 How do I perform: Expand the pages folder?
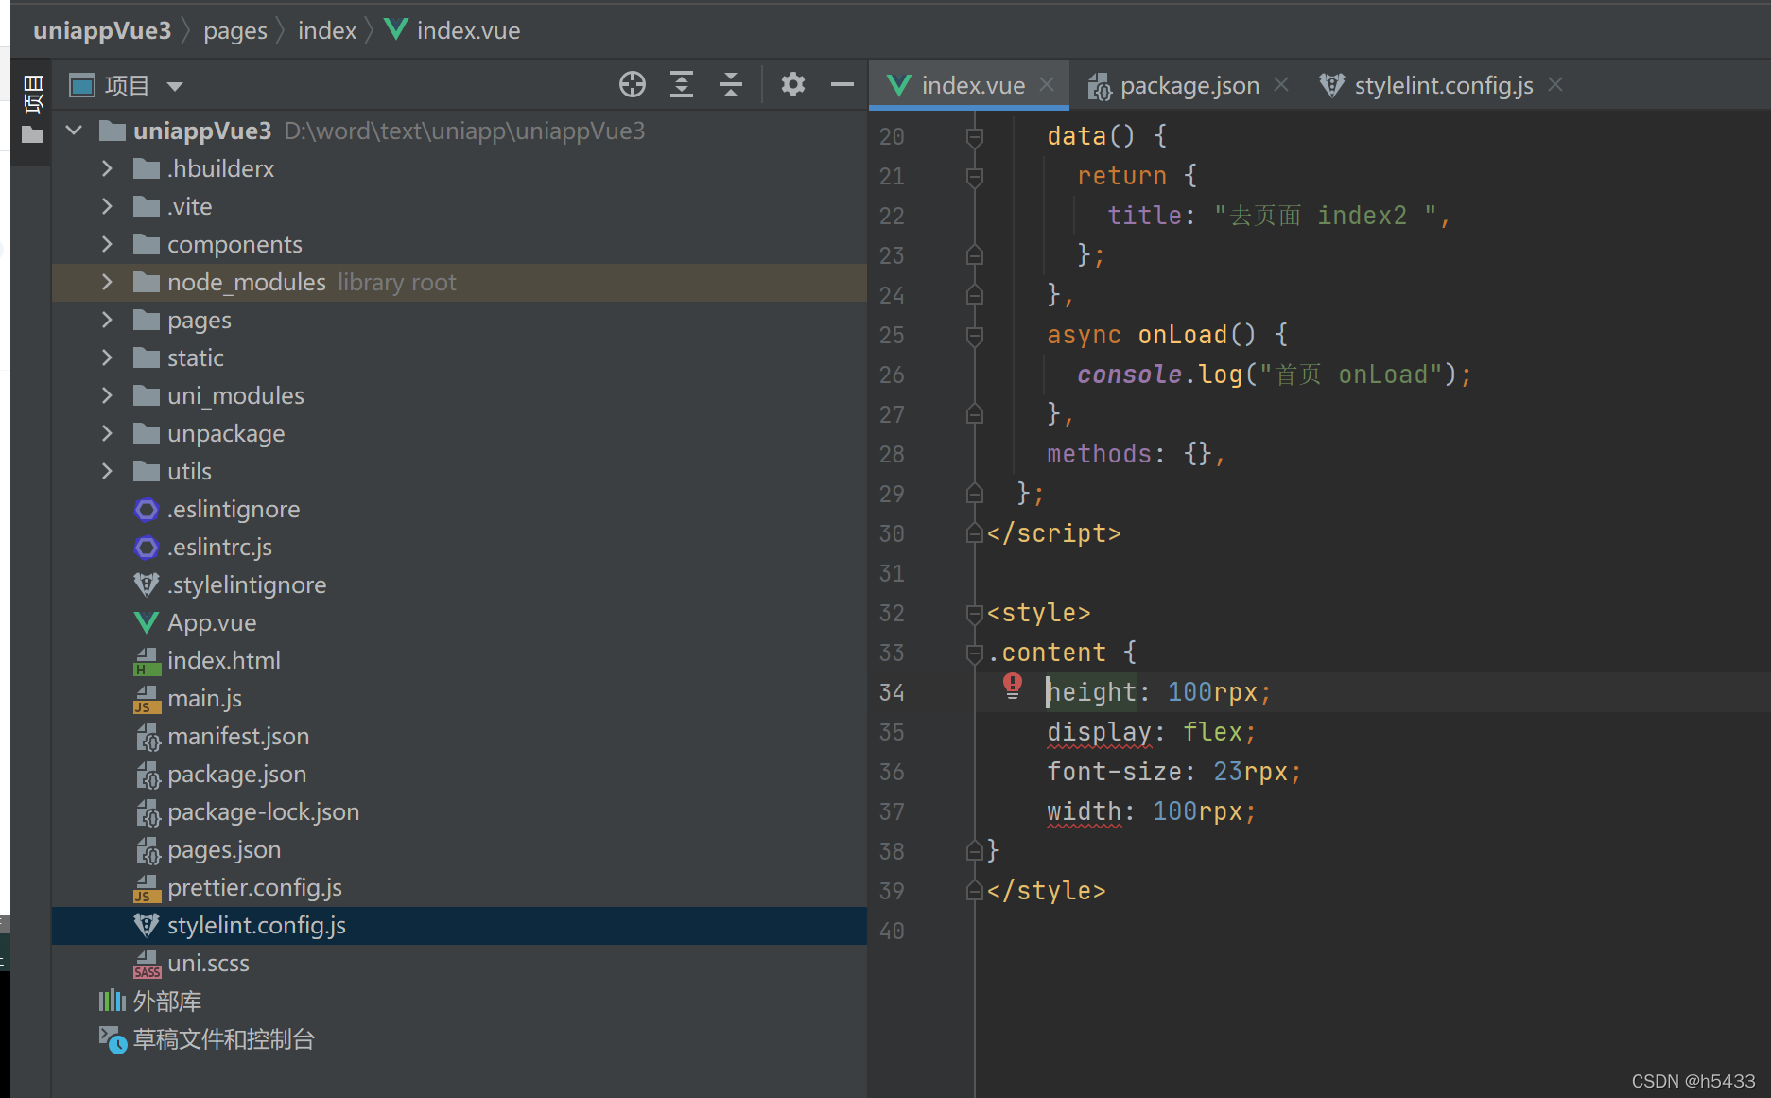click(107, 320)
